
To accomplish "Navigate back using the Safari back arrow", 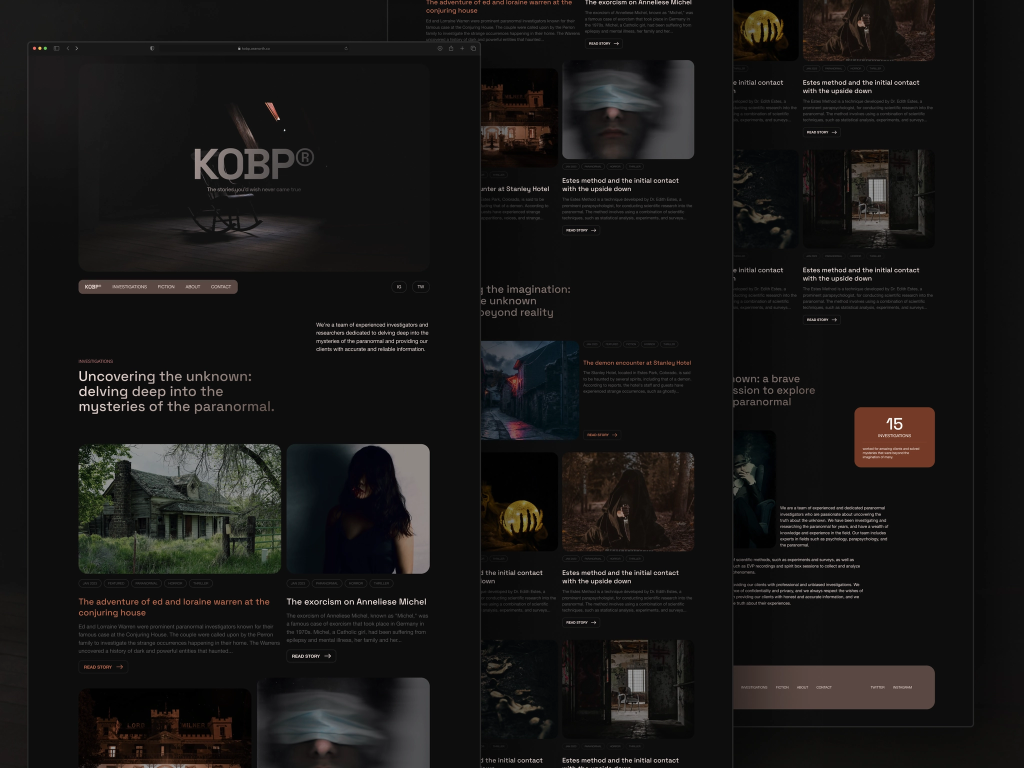I will (x=67, y=48).
